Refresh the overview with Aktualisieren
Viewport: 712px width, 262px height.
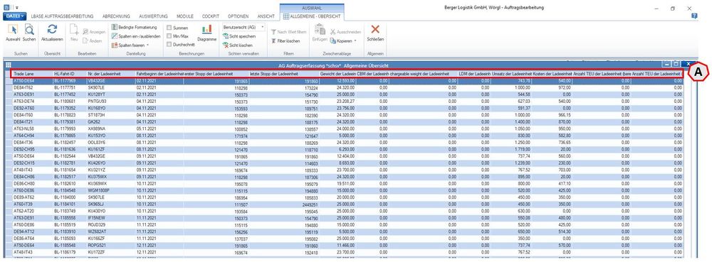(52, 33)
